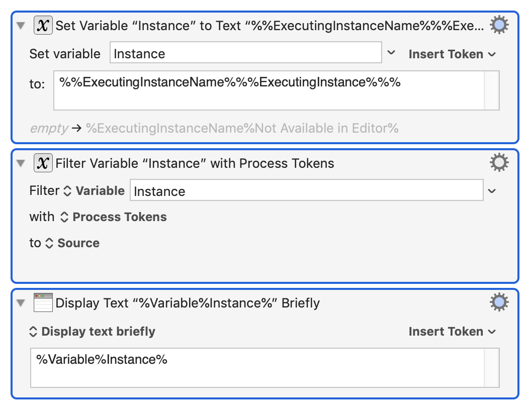Collapse the Filter Variable action

click(21, 163)
